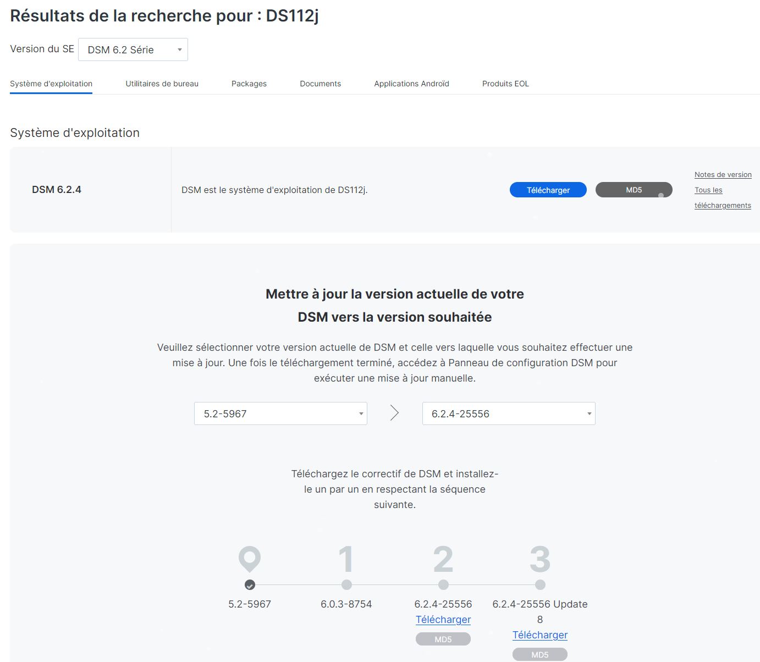
Task: Click the large step number 1
Action: click(346, 559)
